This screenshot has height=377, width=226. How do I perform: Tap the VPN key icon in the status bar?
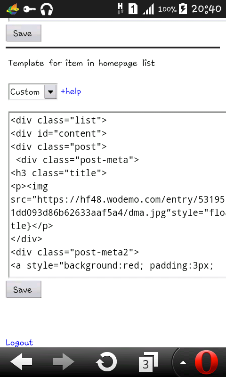(30, 9)
